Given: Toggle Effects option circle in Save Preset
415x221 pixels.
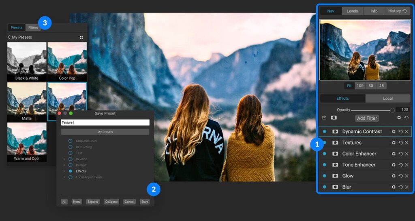Looking at the screenshot, I should pos(71,171).
